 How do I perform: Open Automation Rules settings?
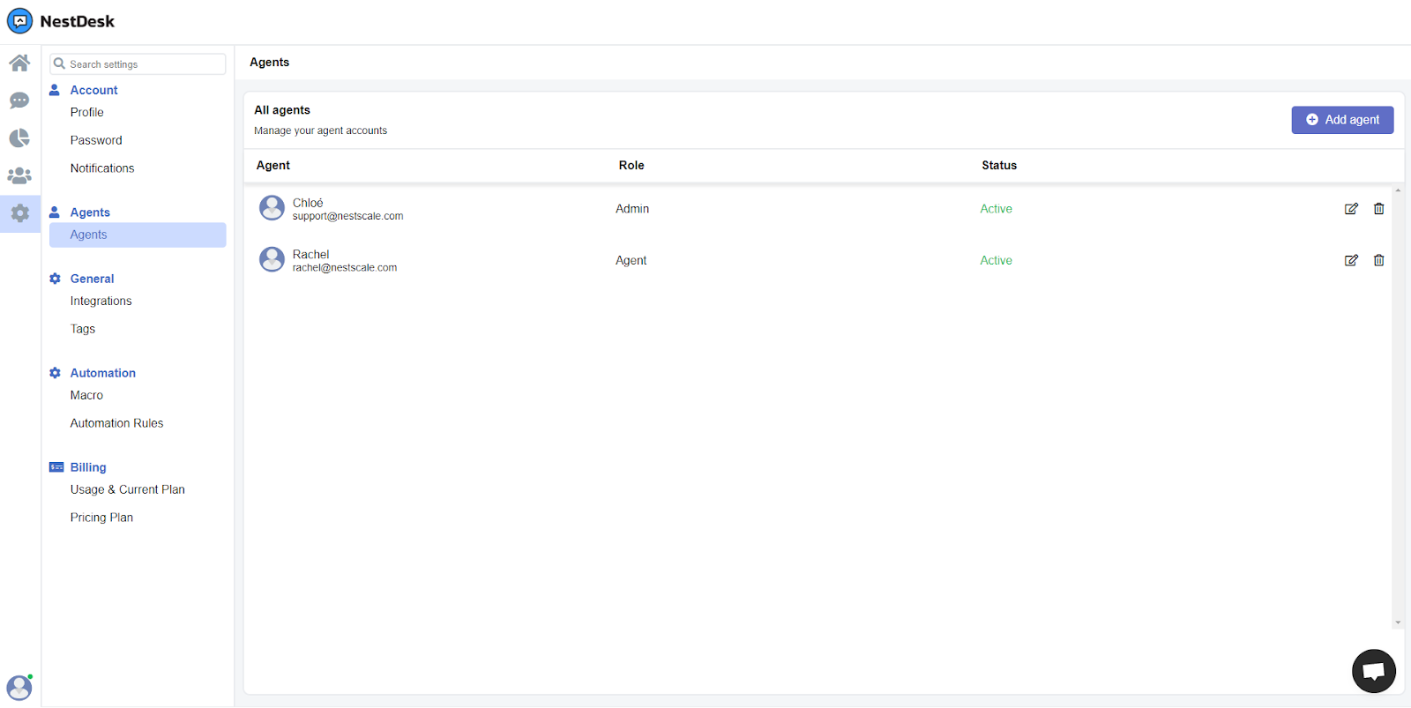(x=116, y=423)
